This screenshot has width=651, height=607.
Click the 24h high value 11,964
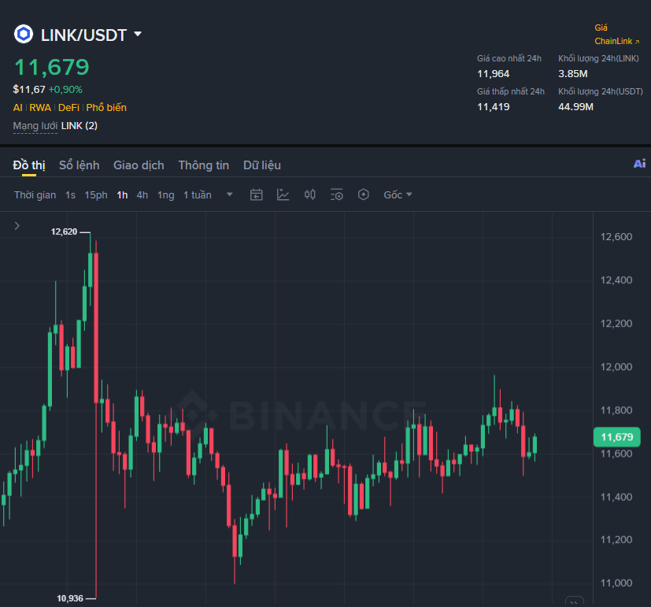tap(494, 74)
